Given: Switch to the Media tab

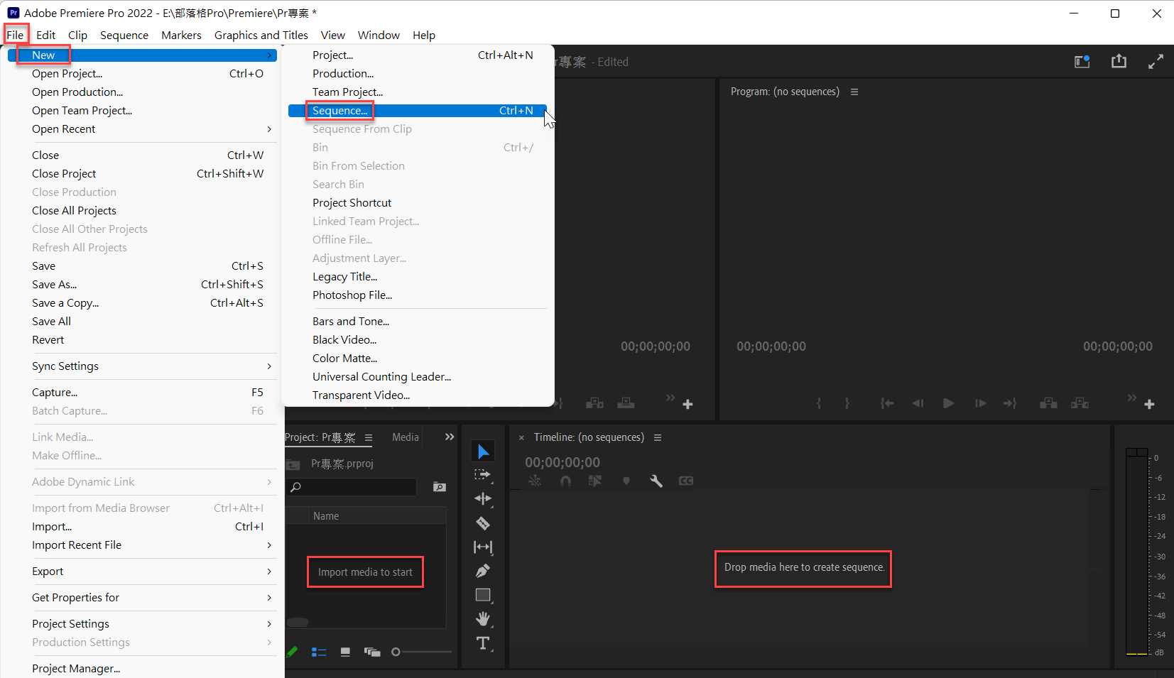Looking at the screenshot, I should 406,437.
